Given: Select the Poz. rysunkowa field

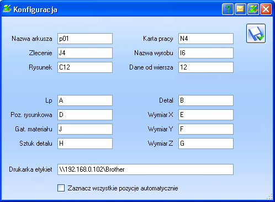Looking at the screenshot, I should pos(85,115).
